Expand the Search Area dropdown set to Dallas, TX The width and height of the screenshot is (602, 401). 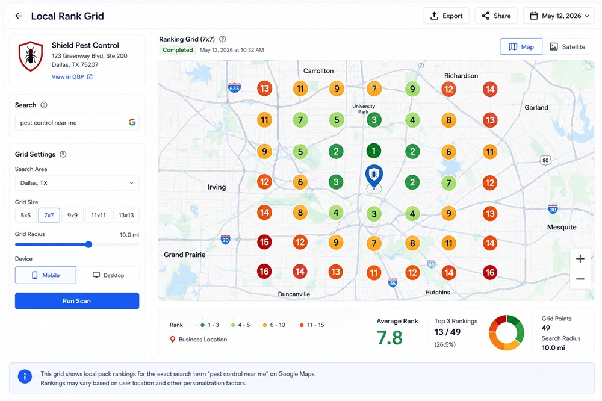pos(77,183)
